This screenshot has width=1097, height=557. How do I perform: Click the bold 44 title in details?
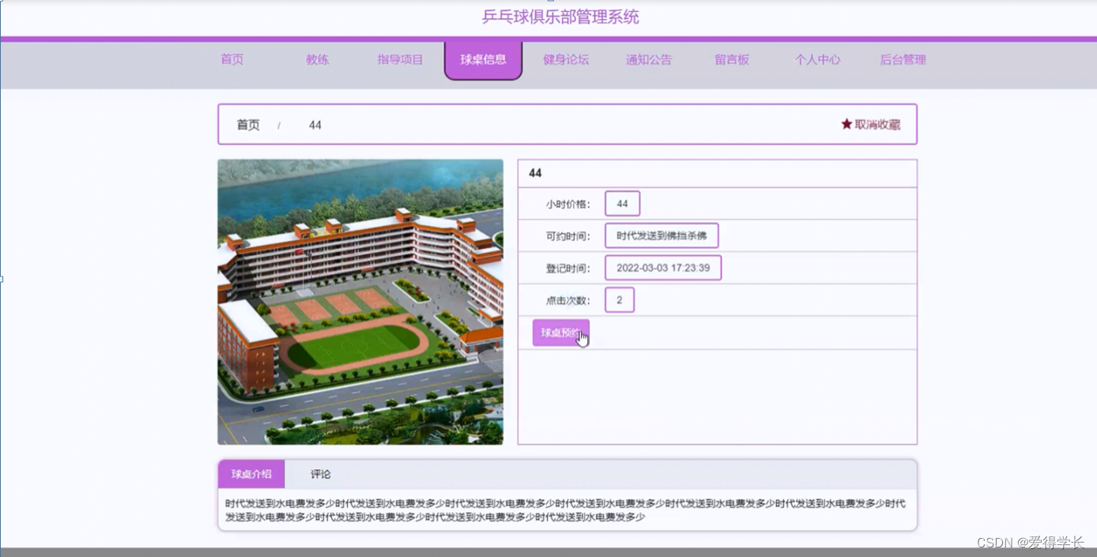(535, 173)
